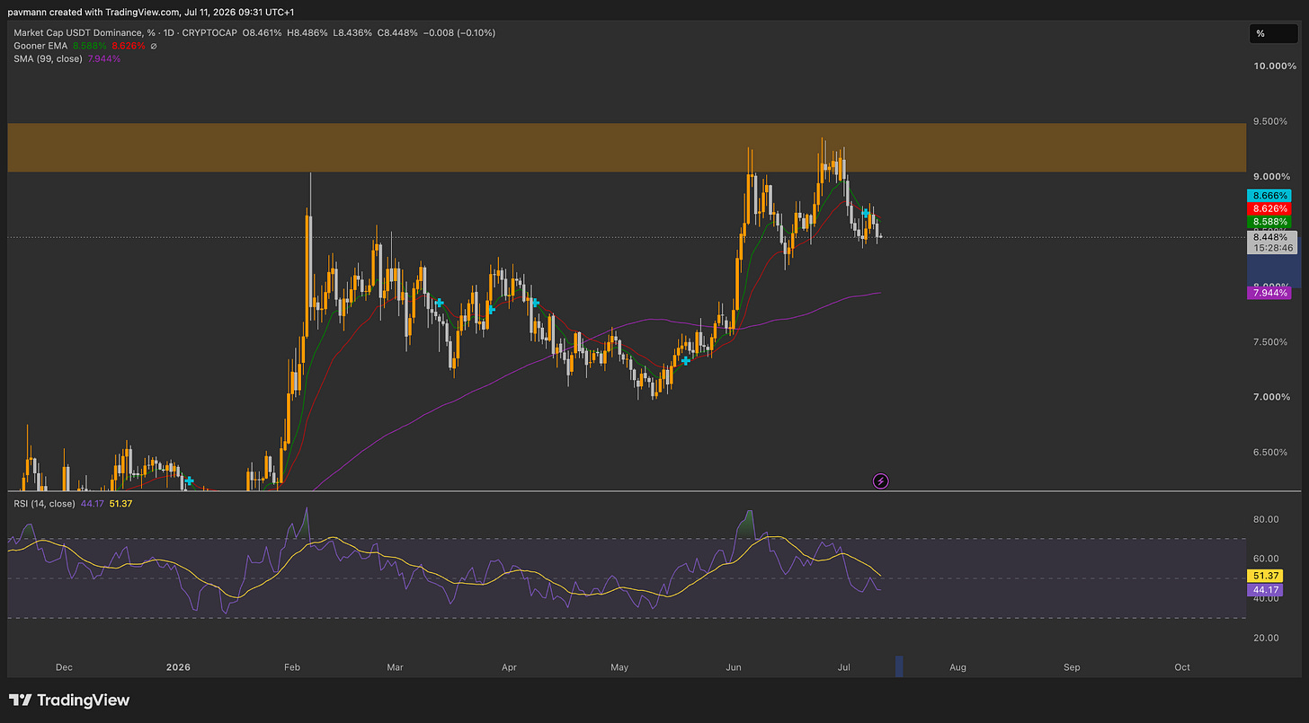Select the orange resistance zone rectangle
The height and width of the screenshot is (723, 1309).
[x=627, y=147]
